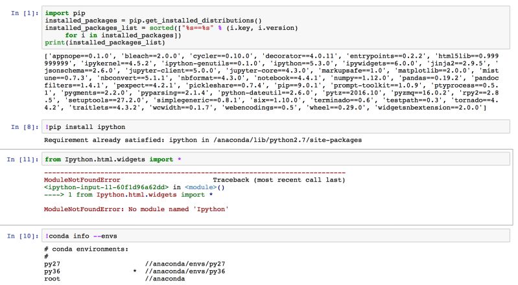Screen dimensions: 518x285
Task: Click 'bleach==2.0.0' in package output
Action: point(152,56)
